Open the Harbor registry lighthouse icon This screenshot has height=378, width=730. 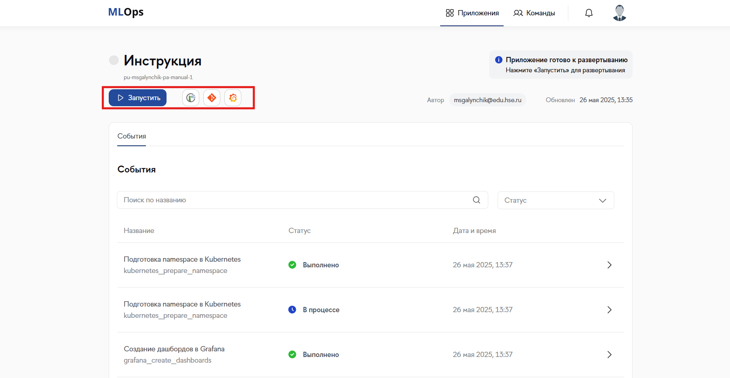tap(191, 98)
